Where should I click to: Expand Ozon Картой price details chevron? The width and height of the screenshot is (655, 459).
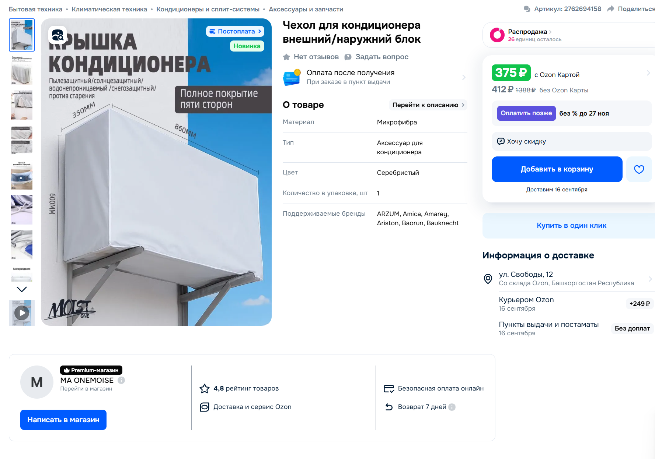(648, 73)
